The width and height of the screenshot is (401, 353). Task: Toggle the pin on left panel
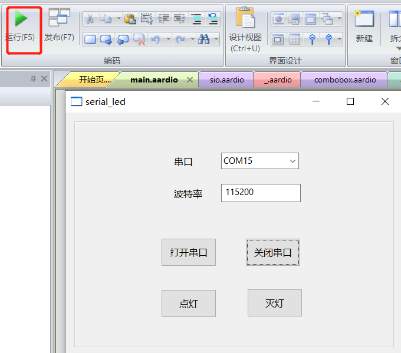tap(33, 79)
